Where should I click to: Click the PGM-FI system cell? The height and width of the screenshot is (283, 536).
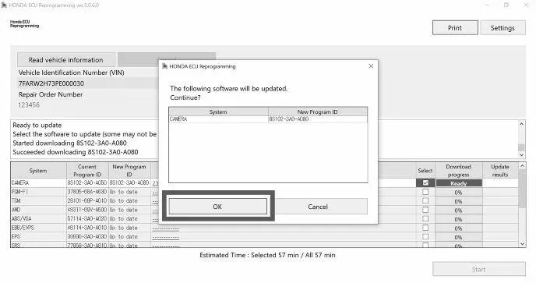[38, 192]
